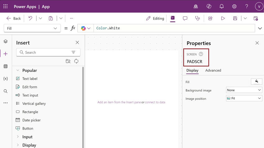Collapse the Popular section
The image size is (264, 148).
coord(18,70)
